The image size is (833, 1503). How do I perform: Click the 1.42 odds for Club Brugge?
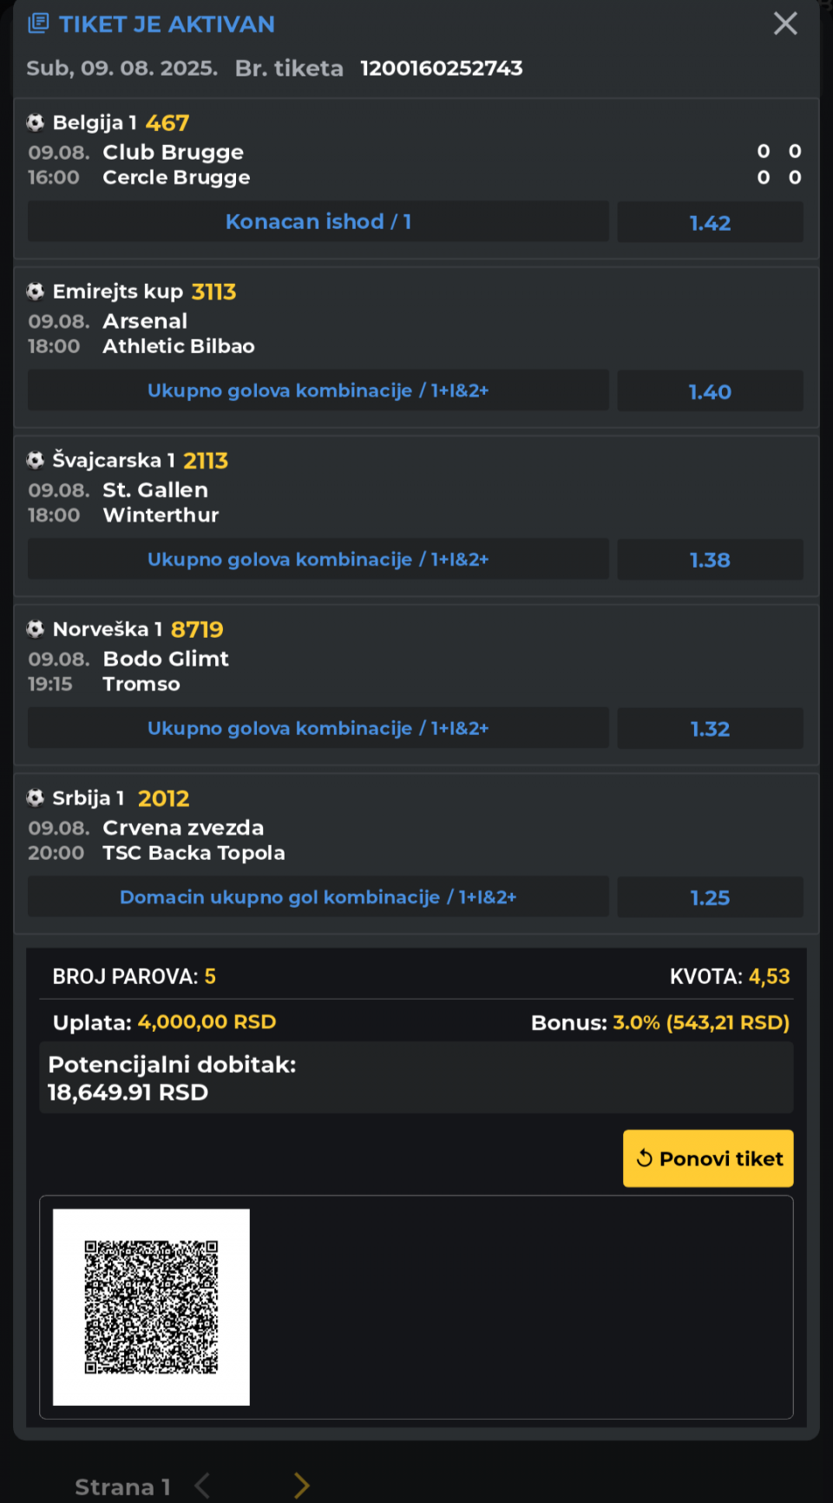(710, 222)
